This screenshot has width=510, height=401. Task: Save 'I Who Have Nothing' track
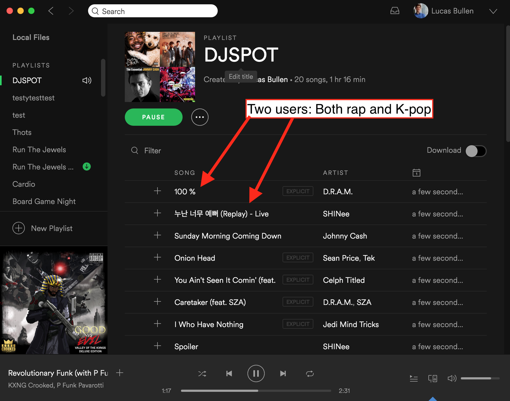pos(157,324)
